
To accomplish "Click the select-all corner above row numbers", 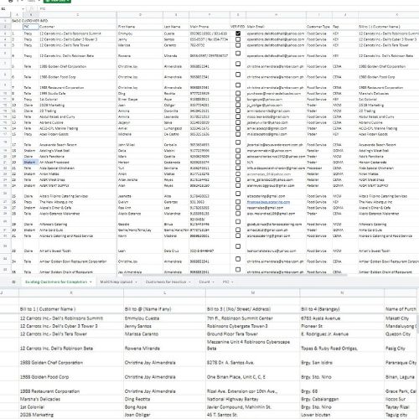I will (5, 15).
